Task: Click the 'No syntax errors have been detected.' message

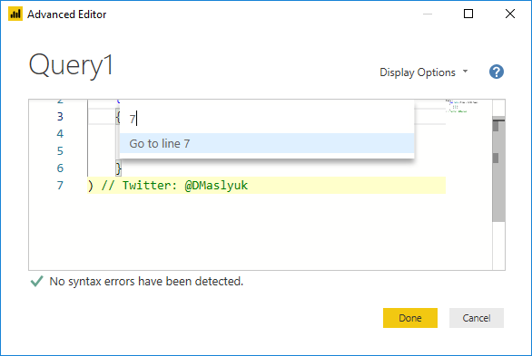Action: (x=146, y=281)
